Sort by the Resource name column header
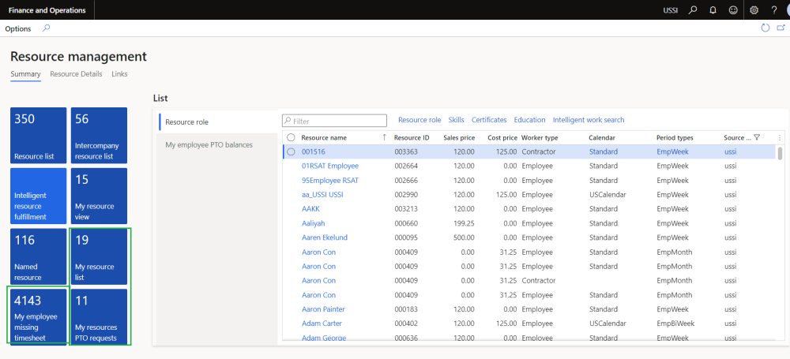Image resolution: width=790 pixels, height=359 pixels. point(324,138)
